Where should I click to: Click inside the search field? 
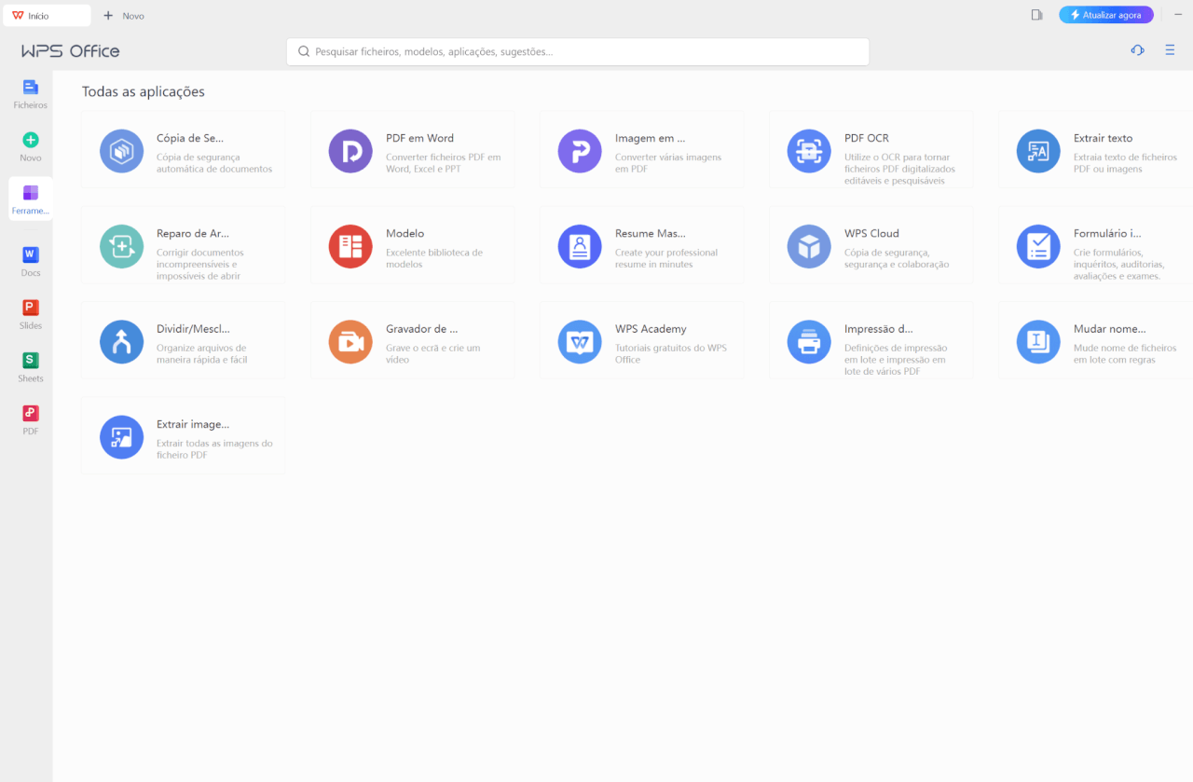pyautogui.click(x=577, y=51)
